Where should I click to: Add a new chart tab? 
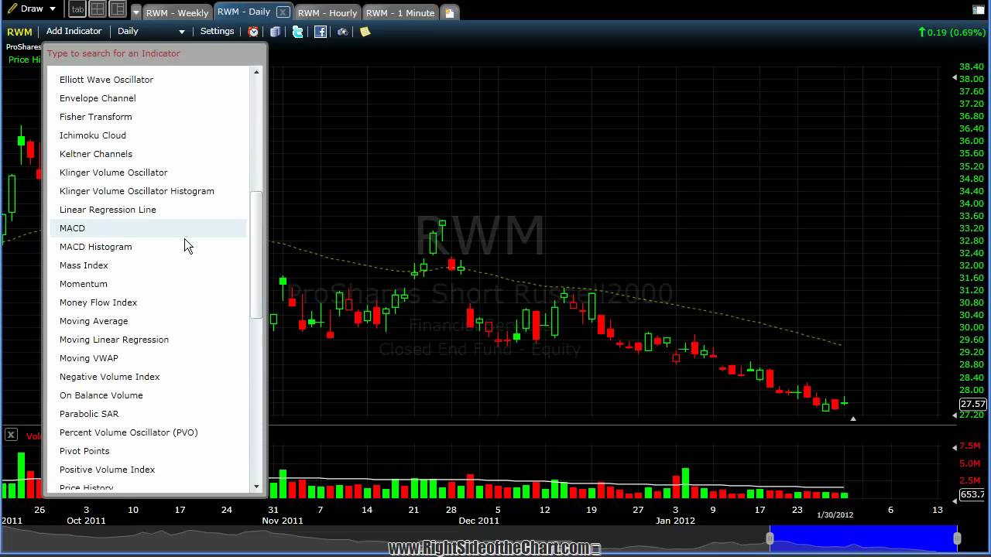click(x=449, y=12)
